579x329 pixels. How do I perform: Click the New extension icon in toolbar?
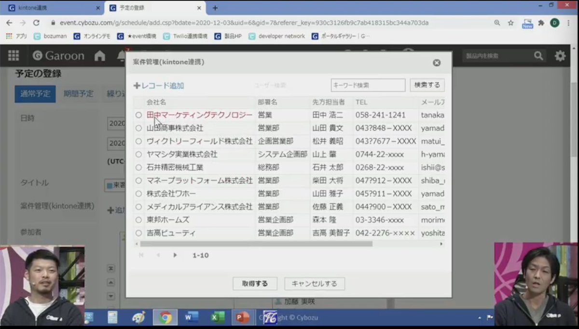tap(527, 23)
